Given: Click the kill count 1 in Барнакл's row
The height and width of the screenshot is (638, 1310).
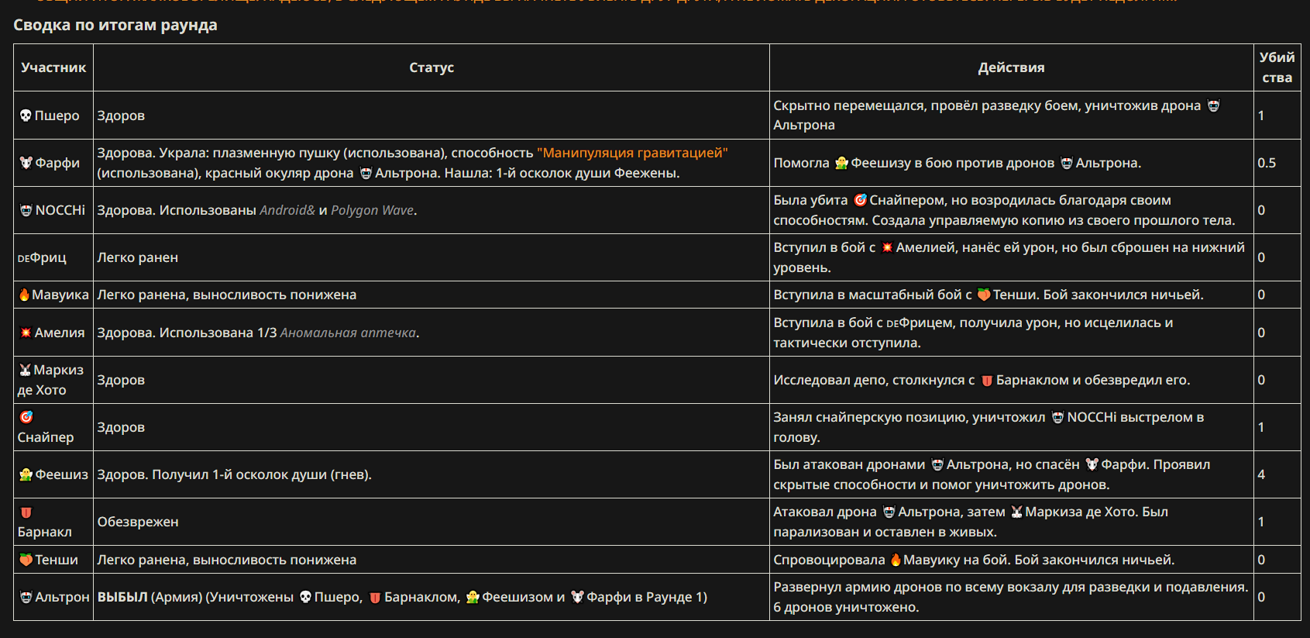Looking at the screenshot, I should pyautogui.click(x=1261, y=522).
